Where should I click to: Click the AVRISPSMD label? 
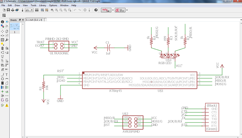point(131,131)
